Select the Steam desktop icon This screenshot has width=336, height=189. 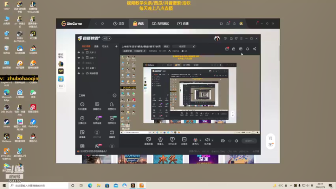[6, 123]
